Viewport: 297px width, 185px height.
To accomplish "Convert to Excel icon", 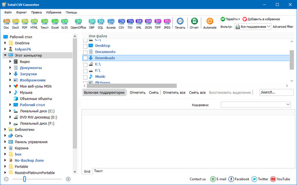I will (x=55, y=21).
